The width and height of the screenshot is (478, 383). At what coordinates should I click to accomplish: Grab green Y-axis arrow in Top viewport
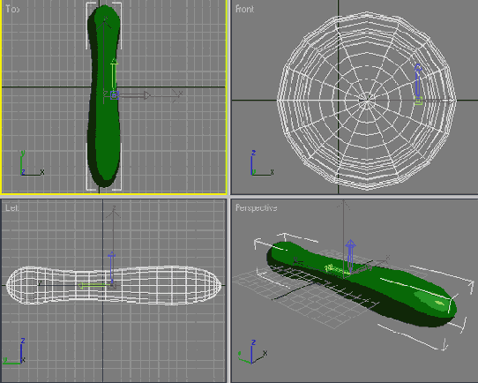[x=115, y=74]
